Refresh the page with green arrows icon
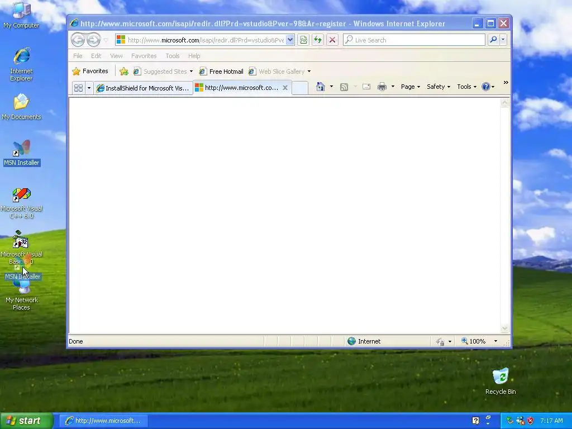This screenshot has width=572, height=429. click(318, 40)
